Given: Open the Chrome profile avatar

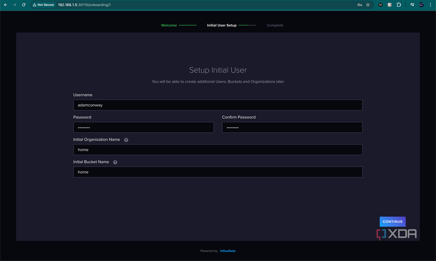Looking at the screenshot, I should click(x=421, y=5).
